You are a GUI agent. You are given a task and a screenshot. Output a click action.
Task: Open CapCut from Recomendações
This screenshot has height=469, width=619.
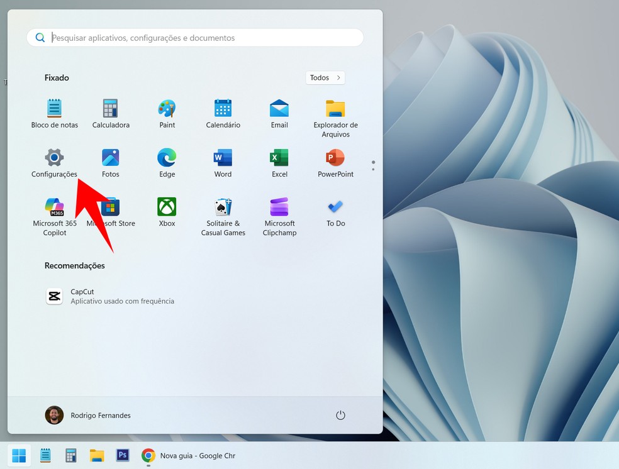click(109, 296)
